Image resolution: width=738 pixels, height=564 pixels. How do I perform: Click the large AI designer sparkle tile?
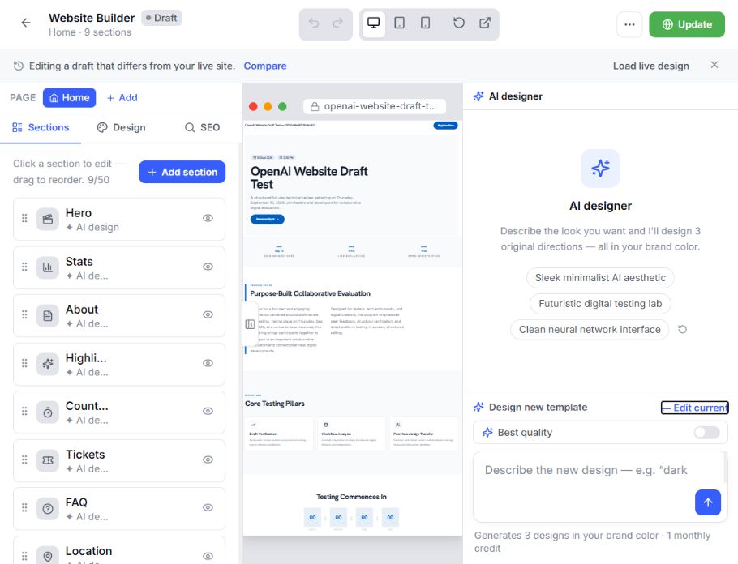(x=600, y=169)
